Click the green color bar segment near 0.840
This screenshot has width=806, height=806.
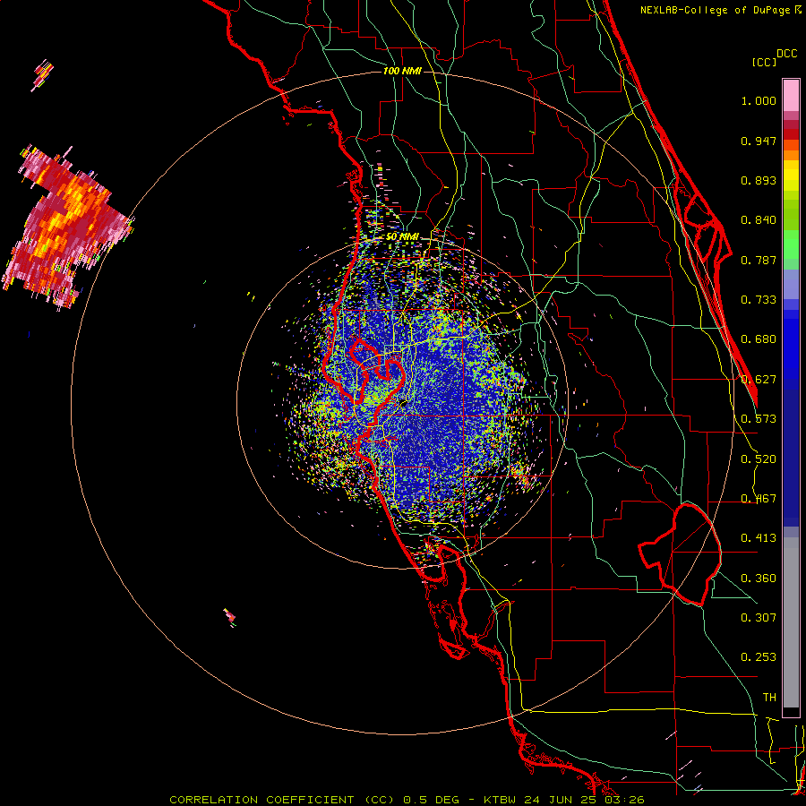coord(791,215)
